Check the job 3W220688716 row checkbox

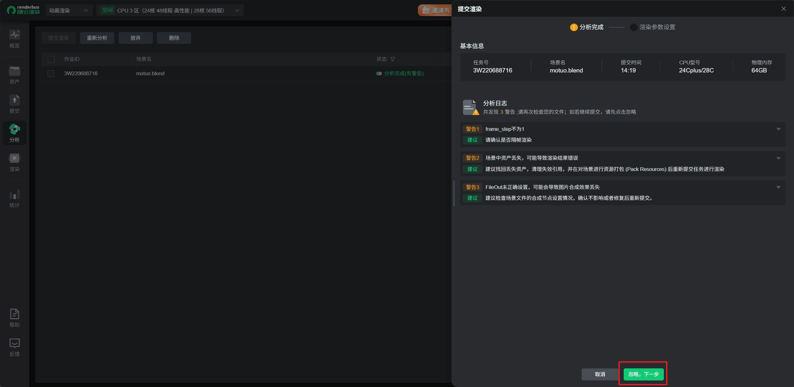click(x=51, y=74)
